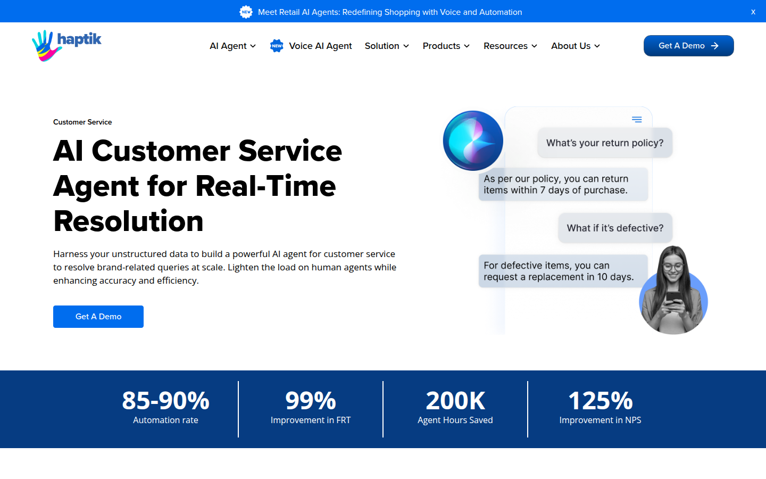Click the 'What if it's defective?' bubble
Image resolution: width=766 pixels, height=479 pixels.
(x=615, y=228)
